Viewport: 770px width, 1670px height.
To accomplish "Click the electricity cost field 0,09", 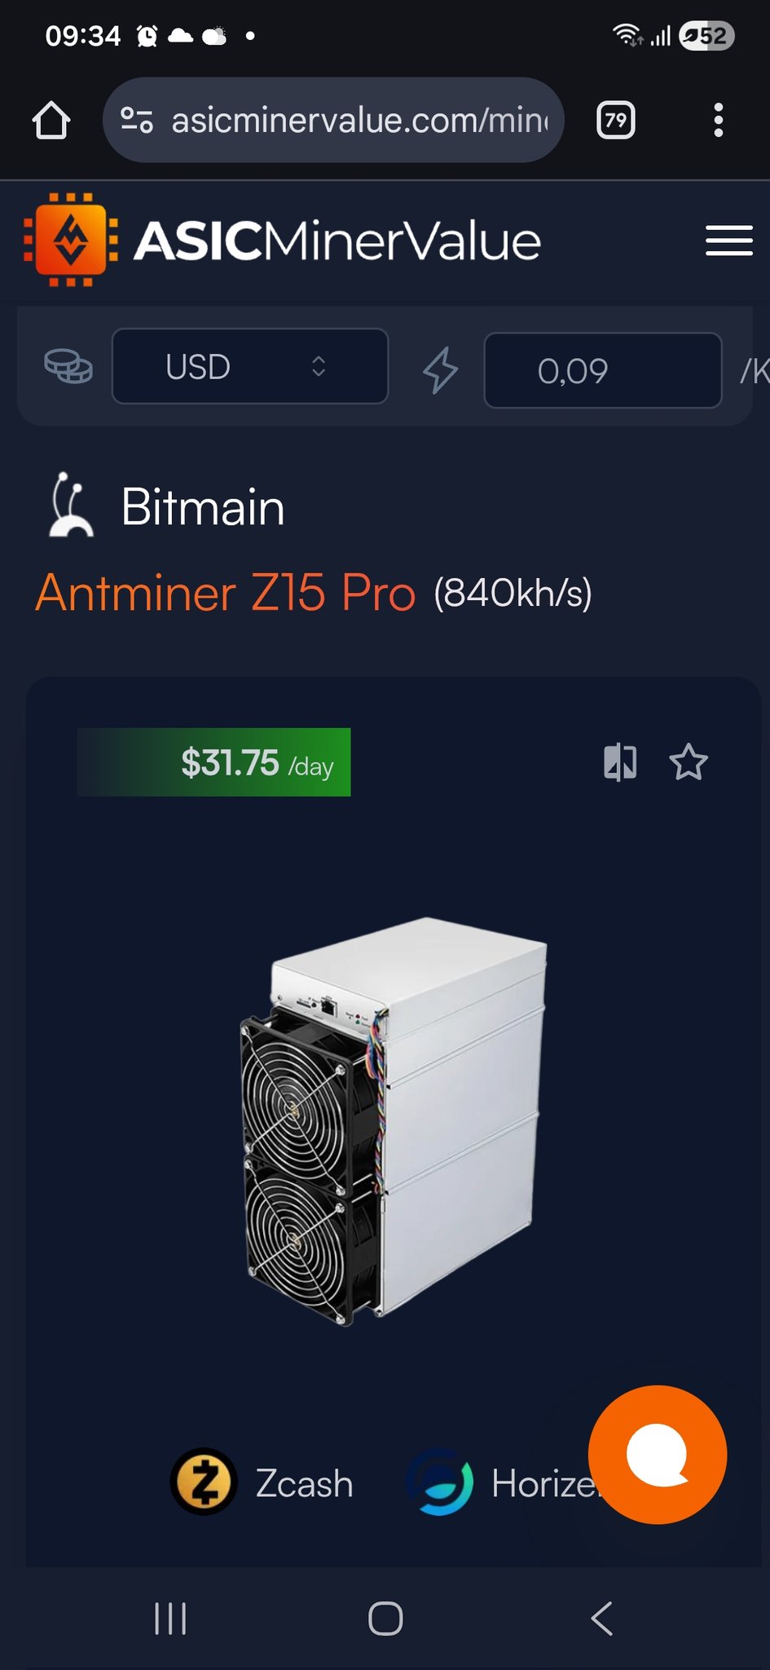I will point(603,370).
